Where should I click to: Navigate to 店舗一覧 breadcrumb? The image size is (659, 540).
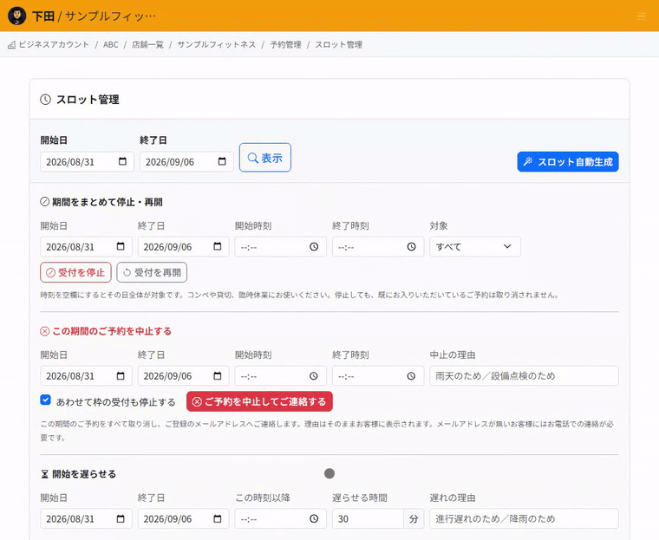pos(147,44)
